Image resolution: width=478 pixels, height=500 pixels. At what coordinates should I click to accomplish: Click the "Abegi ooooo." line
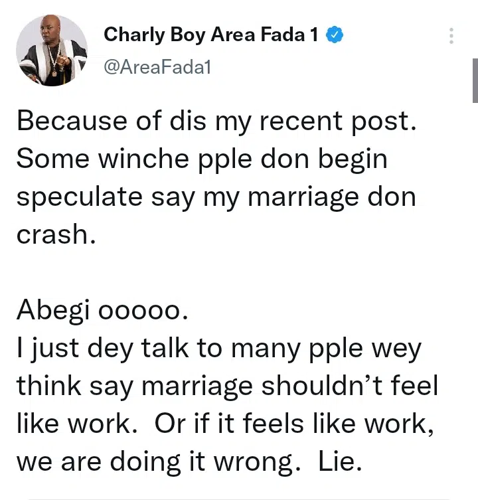point(102,311)
